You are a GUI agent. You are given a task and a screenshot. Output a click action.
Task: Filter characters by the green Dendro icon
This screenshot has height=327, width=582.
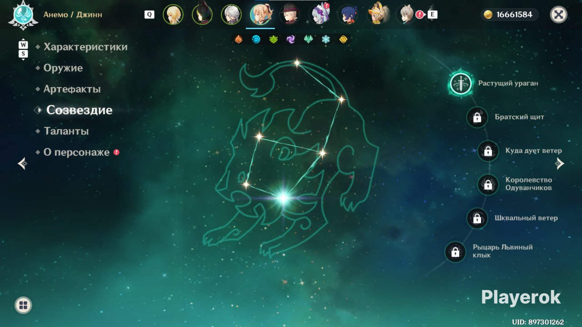[x=273, y=40]
